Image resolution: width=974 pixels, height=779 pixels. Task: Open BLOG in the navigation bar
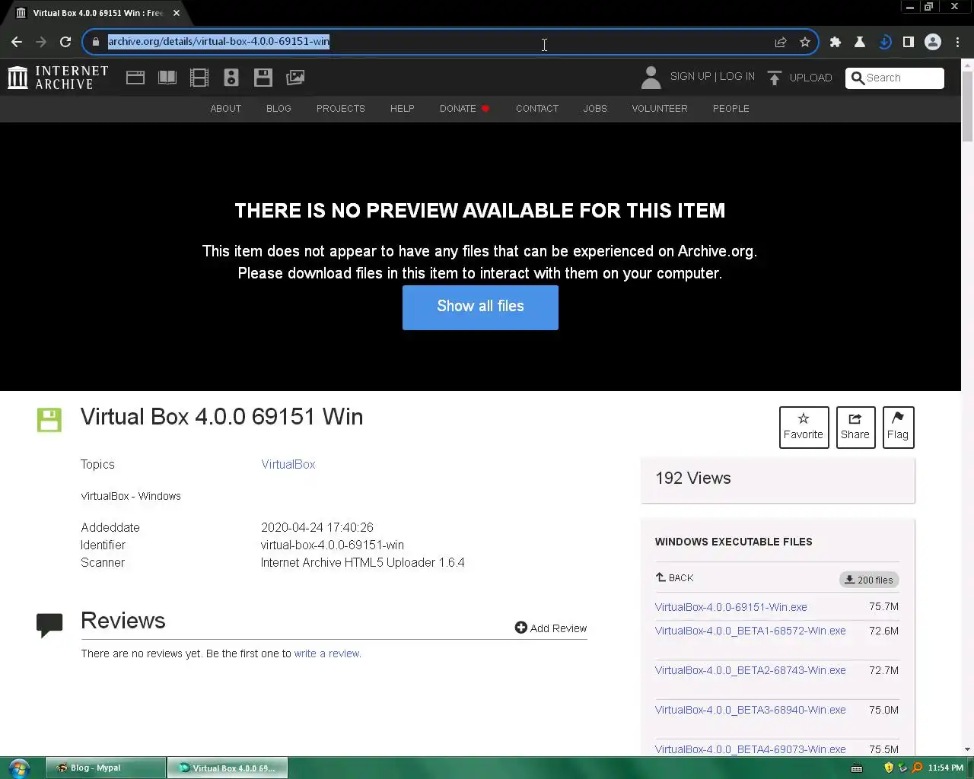tap(279, 109)
